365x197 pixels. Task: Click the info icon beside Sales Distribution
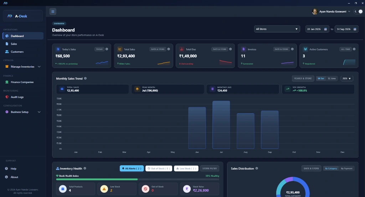pos(257,169)
